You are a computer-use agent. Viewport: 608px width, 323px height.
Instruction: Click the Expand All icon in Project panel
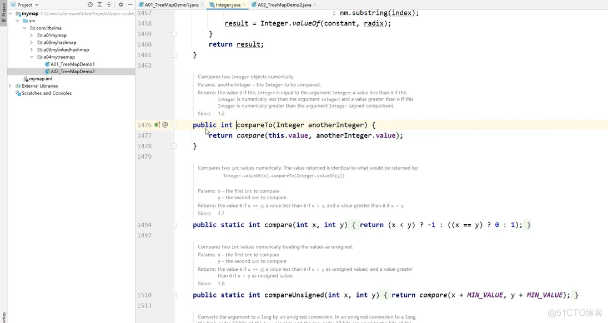point(99,4)
